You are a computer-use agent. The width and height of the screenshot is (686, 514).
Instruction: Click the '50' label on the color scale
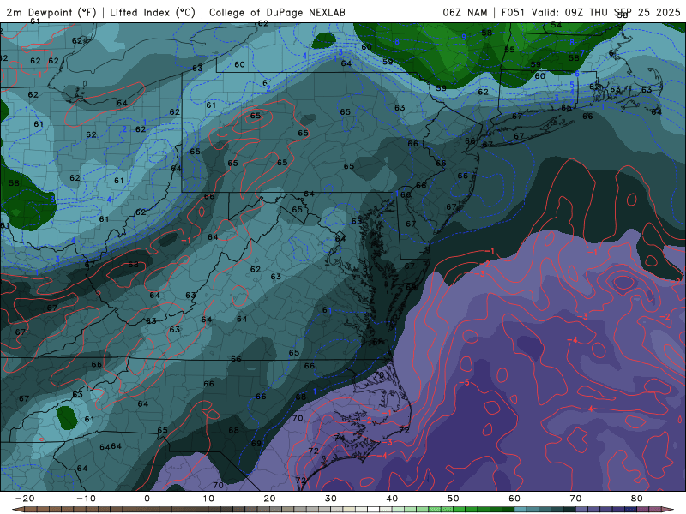pyautogui.click(x=454, y=499)
